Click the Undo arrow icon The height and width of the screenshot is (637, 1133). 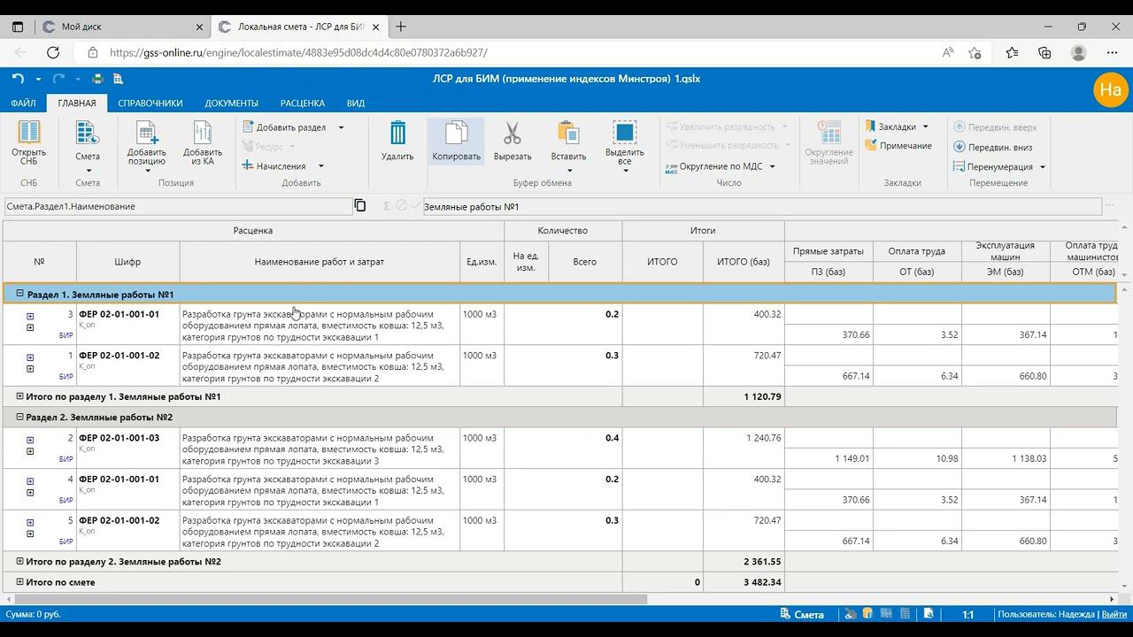(x=18, y=79)
